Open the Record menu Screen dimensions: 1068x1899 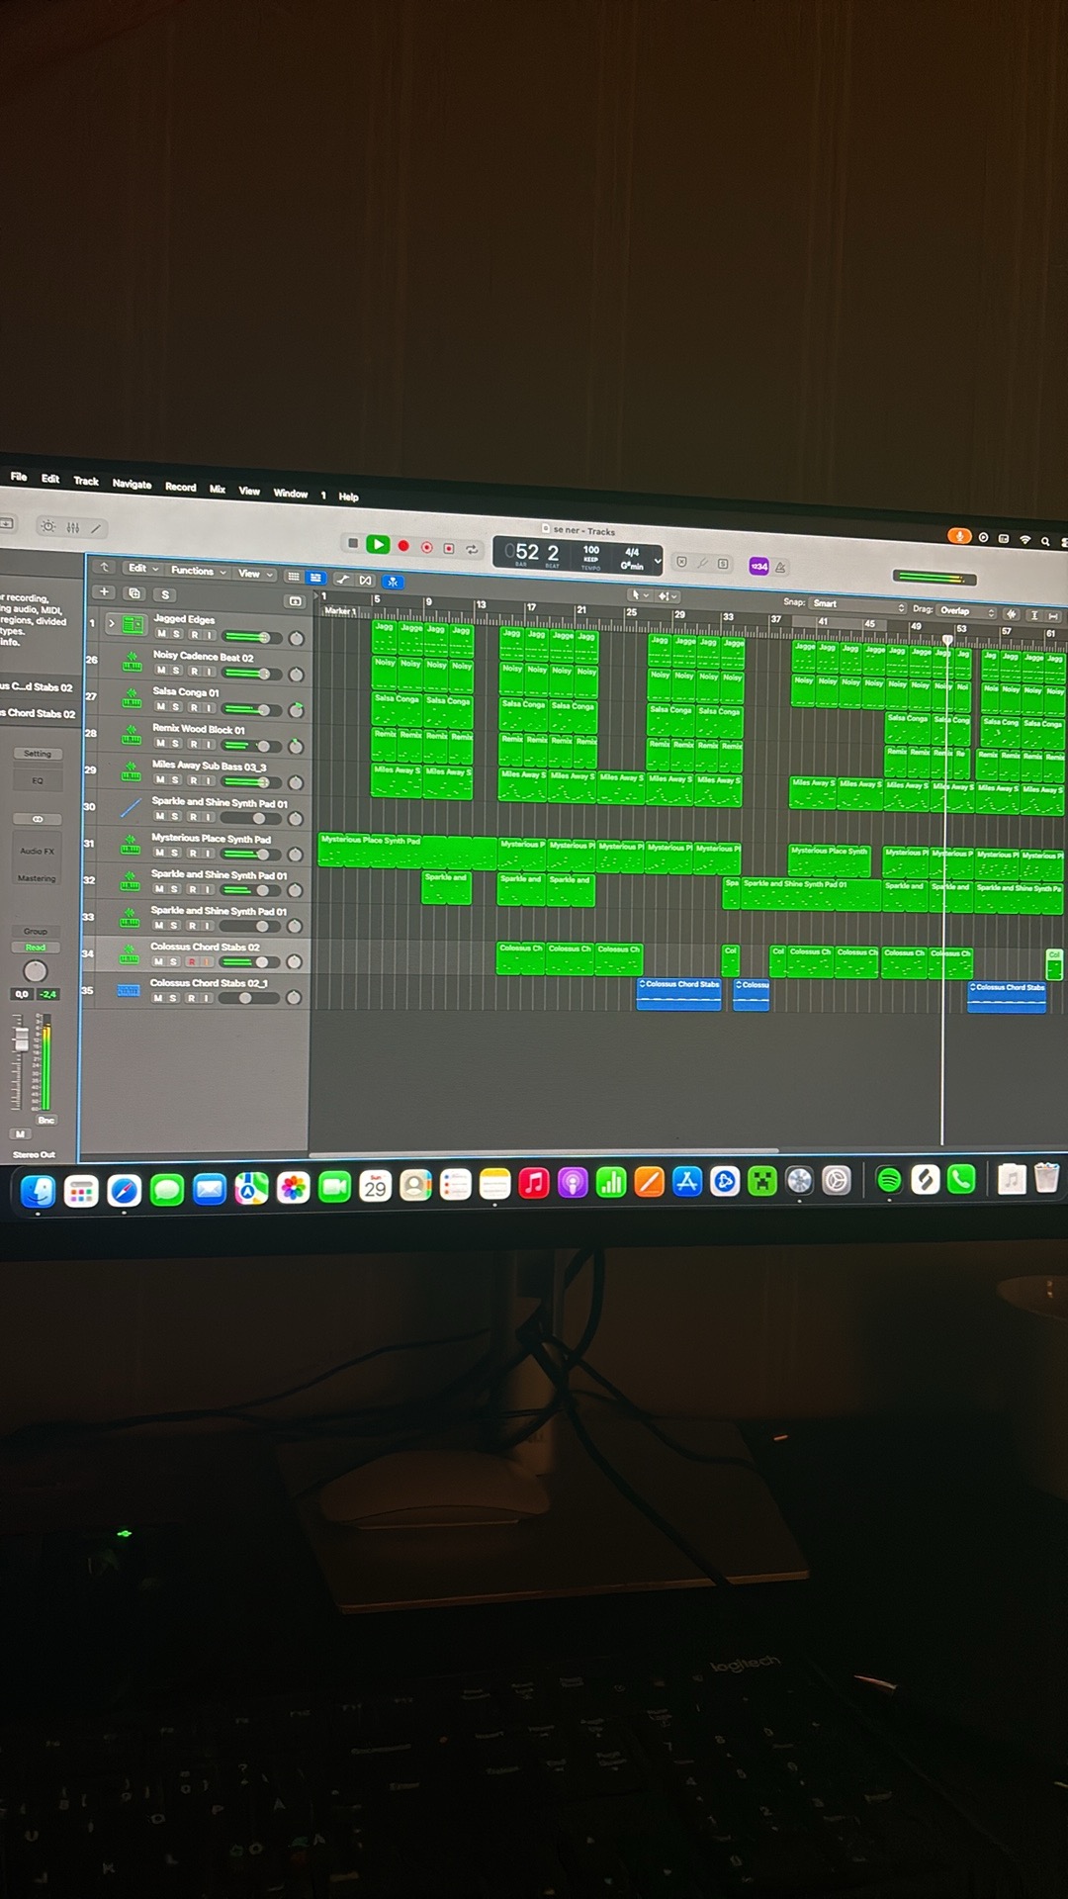(x=180, y=487)
